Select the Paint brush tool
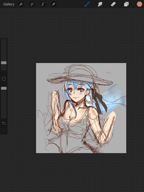This screenshot has width=144, height=192. tap(87, 4)
